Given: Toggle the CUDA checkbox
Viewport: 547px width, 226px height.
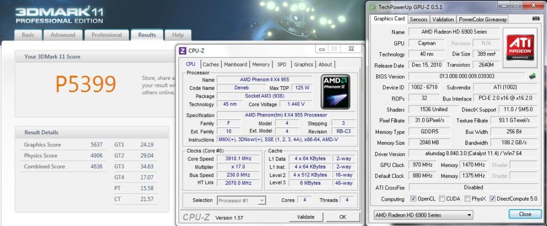Looking at the screenshot, I should pos(442,199).
